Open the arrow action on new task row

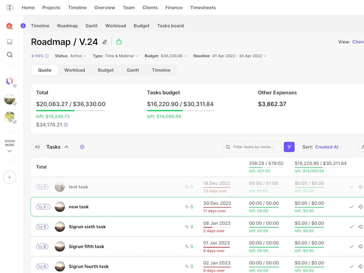point(360,207)
